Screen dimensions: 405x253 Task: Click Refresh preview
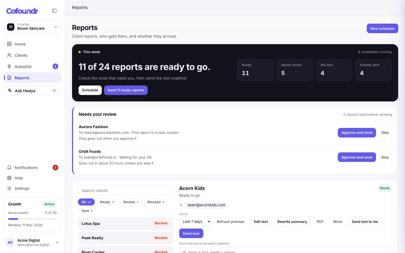coord(231,222)
